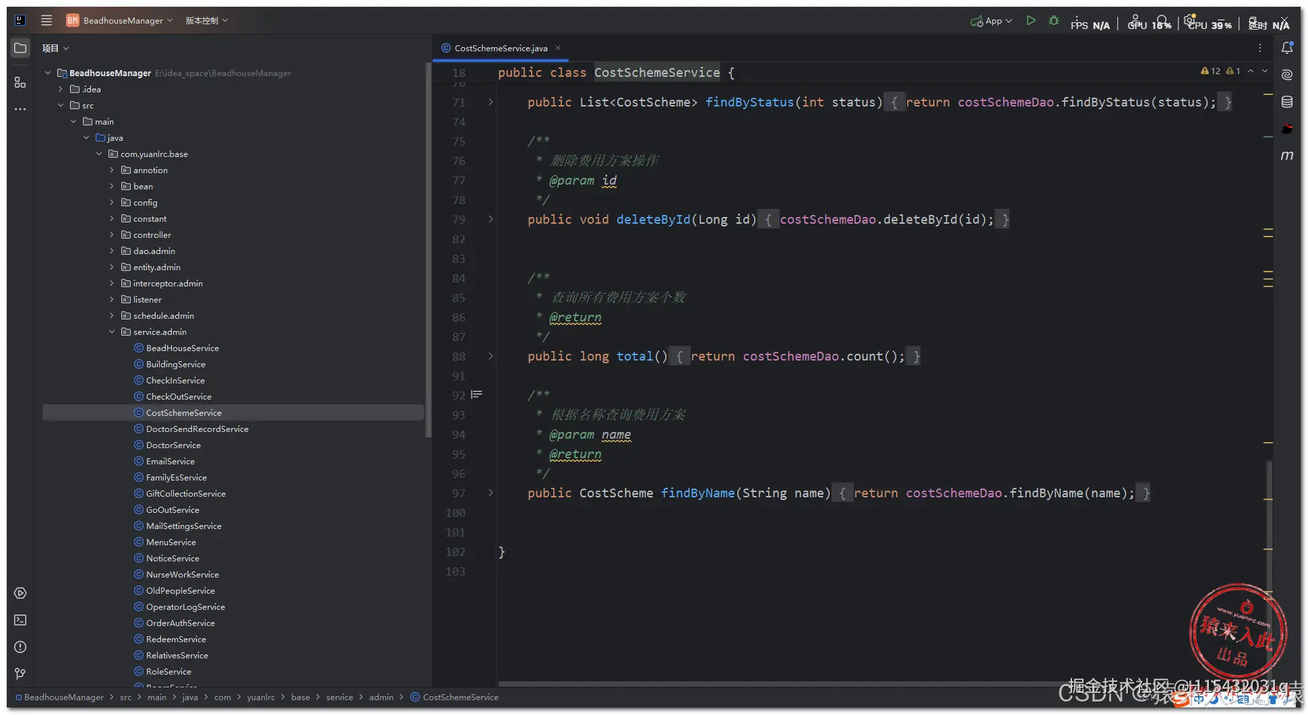Switch to the CostSchemeService.java tab

click(x=501, y=48)
